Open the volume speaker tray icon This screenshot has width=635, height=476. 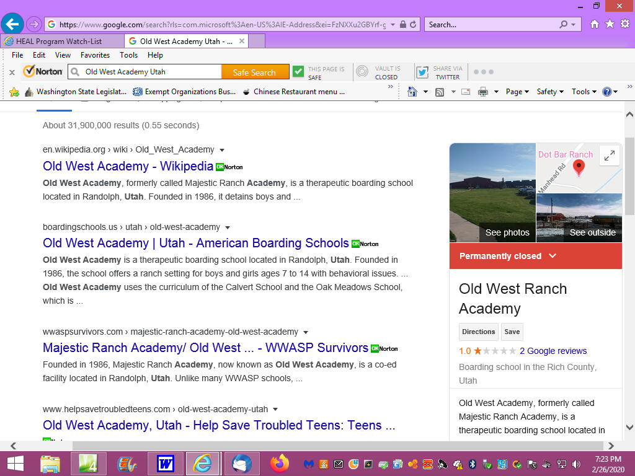pos(576,464)
